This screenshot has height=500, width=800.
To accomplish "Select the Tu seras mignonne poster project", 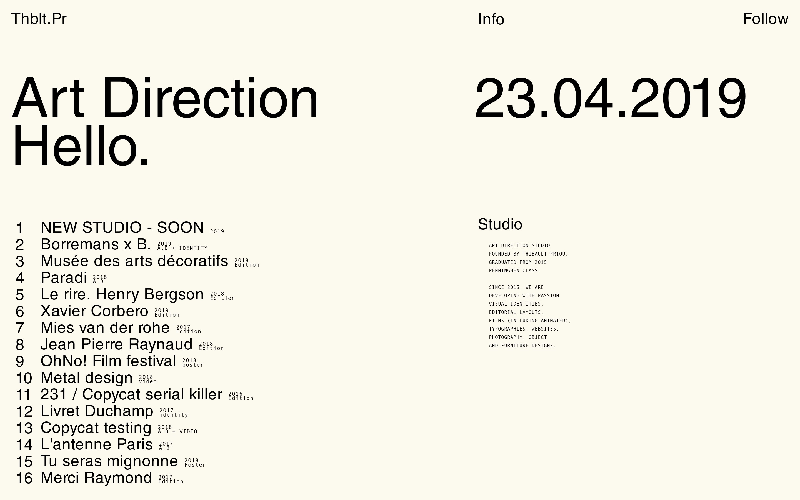I will click(109, 461).
